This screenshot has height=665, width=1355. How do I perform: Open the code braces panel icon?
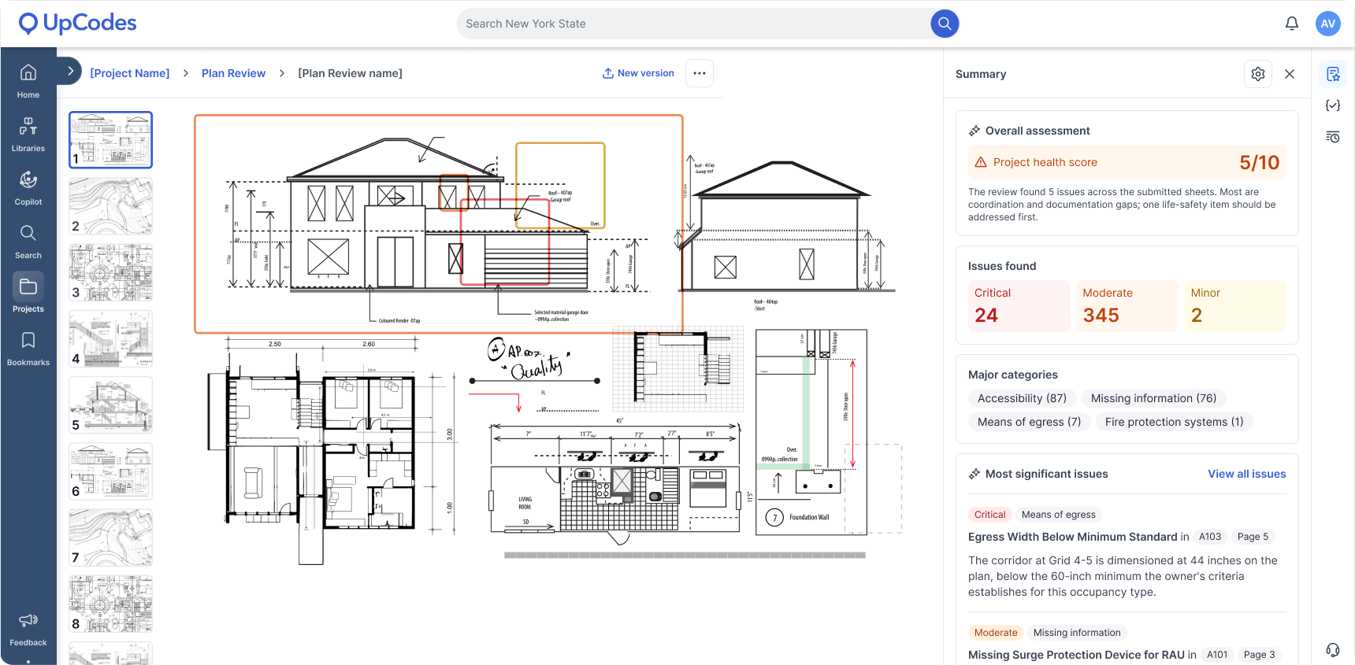(x=1333, y=105)
